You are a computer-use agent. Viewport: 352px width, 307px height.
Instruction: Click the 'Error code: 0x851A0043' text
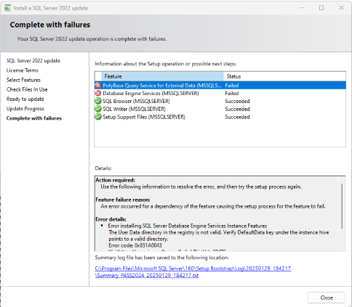(x=135, y=245)
